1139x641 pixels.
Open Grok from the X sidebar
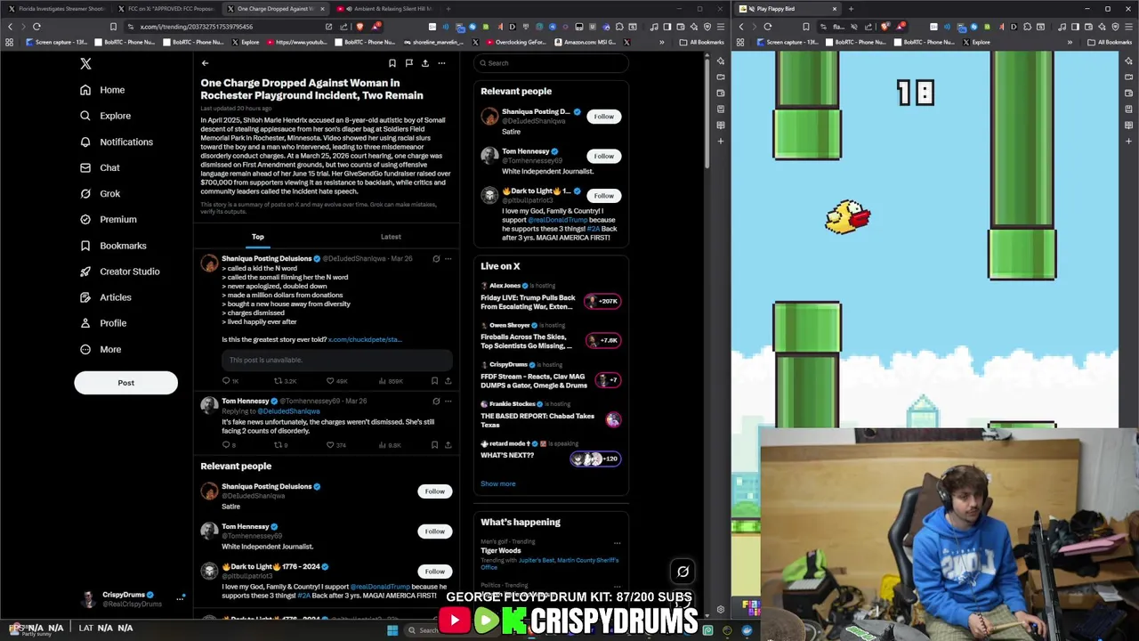[100, 193]
